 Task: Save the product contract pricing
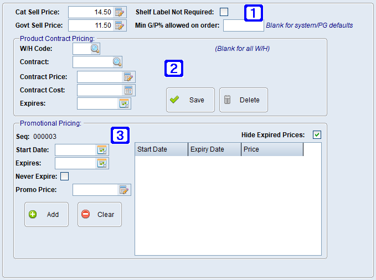coord(190,100)
